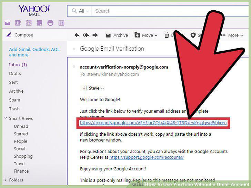Select the People smart view
This screenshot has width=251, height=188.
pyautogui.click(x=20, y=141)
